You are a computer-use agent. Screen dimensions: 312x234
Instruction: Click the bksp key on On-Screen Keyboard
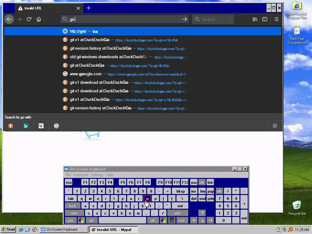(180, 191)
